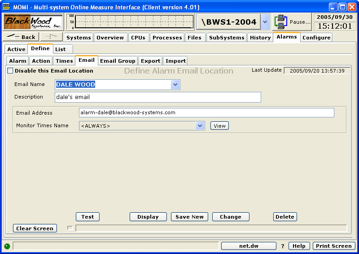
Task: Click the CPU activity graph display
Action: (x=130, y=22)
